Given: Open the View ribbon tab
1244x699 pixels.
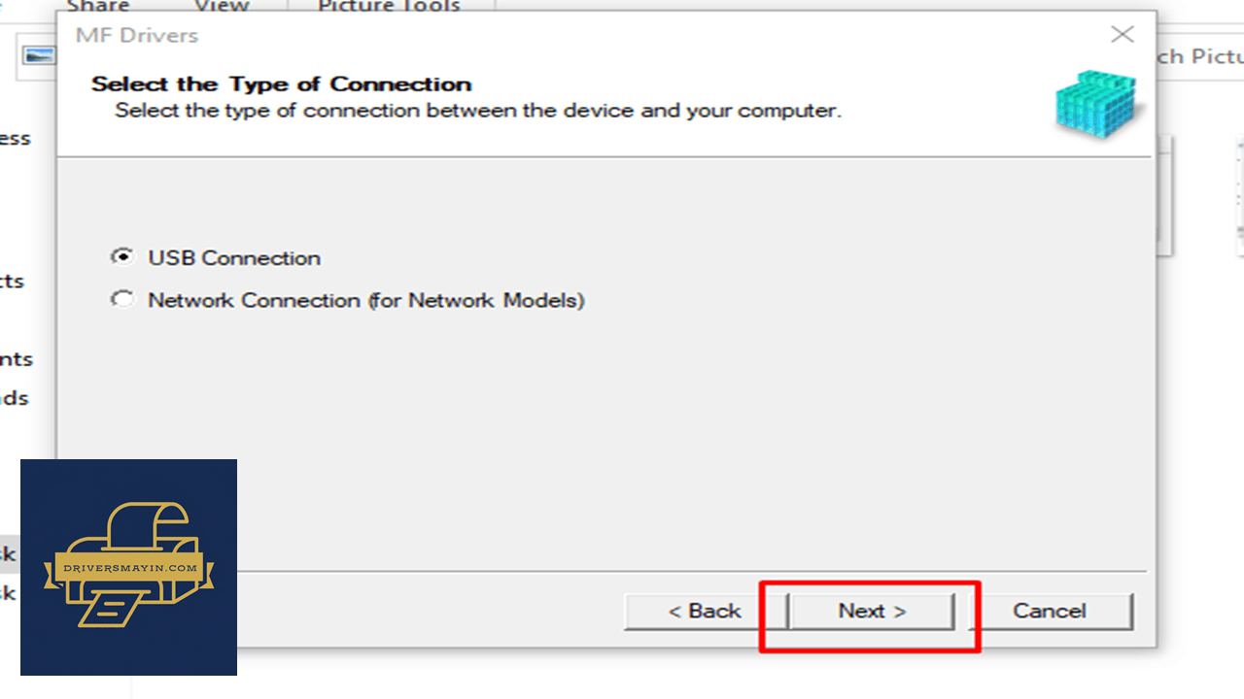Looking at the screenshot, I should (223, 6).
